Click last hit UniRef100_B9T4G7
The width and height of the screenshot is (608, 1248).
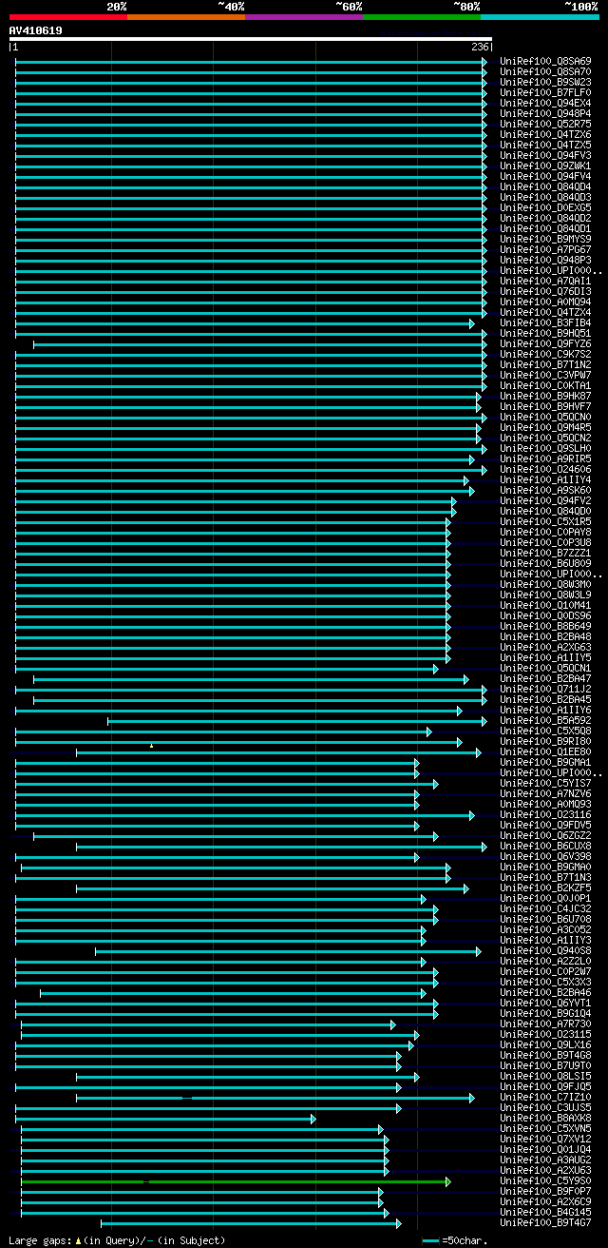tap(545, 1222)
